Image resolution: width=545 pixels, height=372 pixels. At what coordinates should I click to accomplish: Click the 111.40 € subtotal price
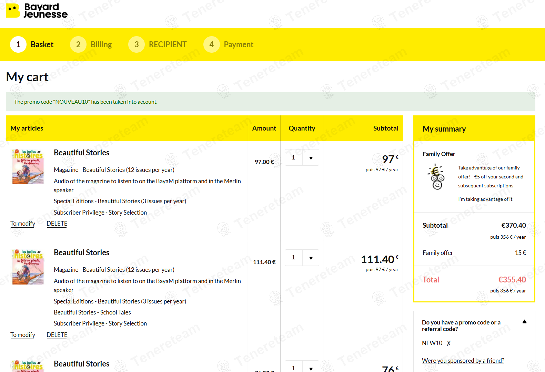tap(380, 259)
